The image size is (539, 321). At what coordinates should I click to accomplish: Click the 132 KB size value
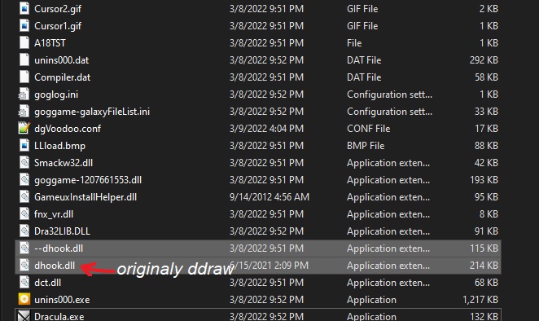point(484,316)
